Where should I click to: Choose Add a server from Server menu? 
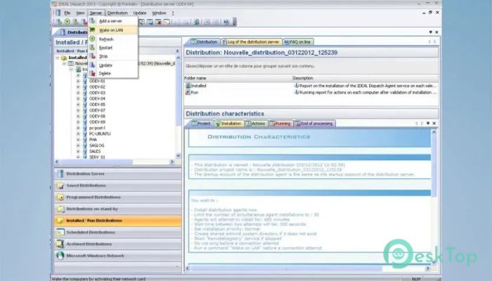point(113,21)
